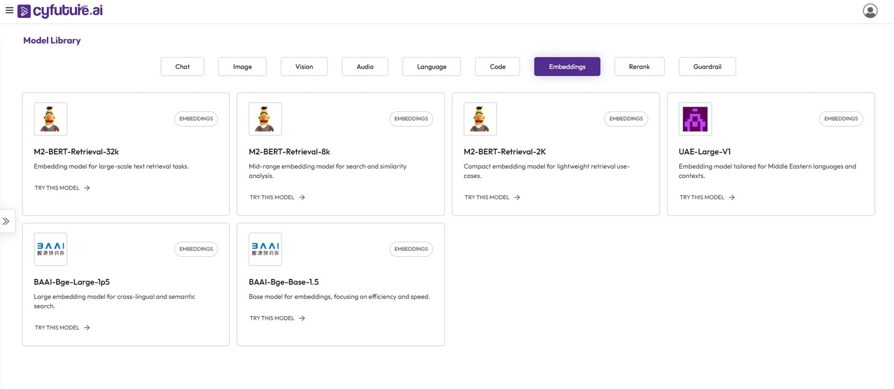Expand the collapsed sidebar with double chevron
The image size is (894, 389).
6,221
